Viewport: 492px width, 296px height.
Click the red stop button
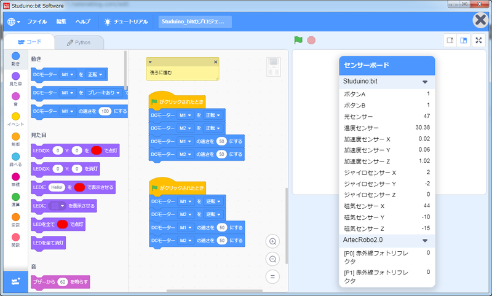point(311,40)
